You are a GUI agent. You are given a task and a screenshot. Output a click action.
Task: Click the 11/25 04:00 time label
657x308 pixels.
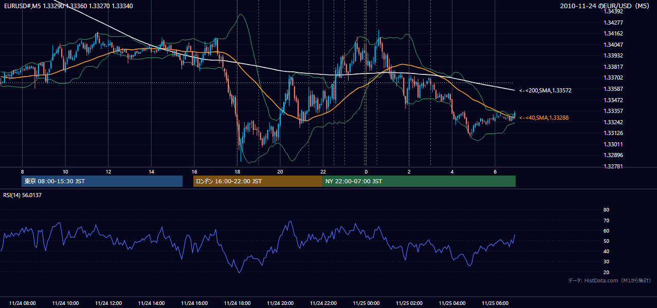tap(452, 303)
